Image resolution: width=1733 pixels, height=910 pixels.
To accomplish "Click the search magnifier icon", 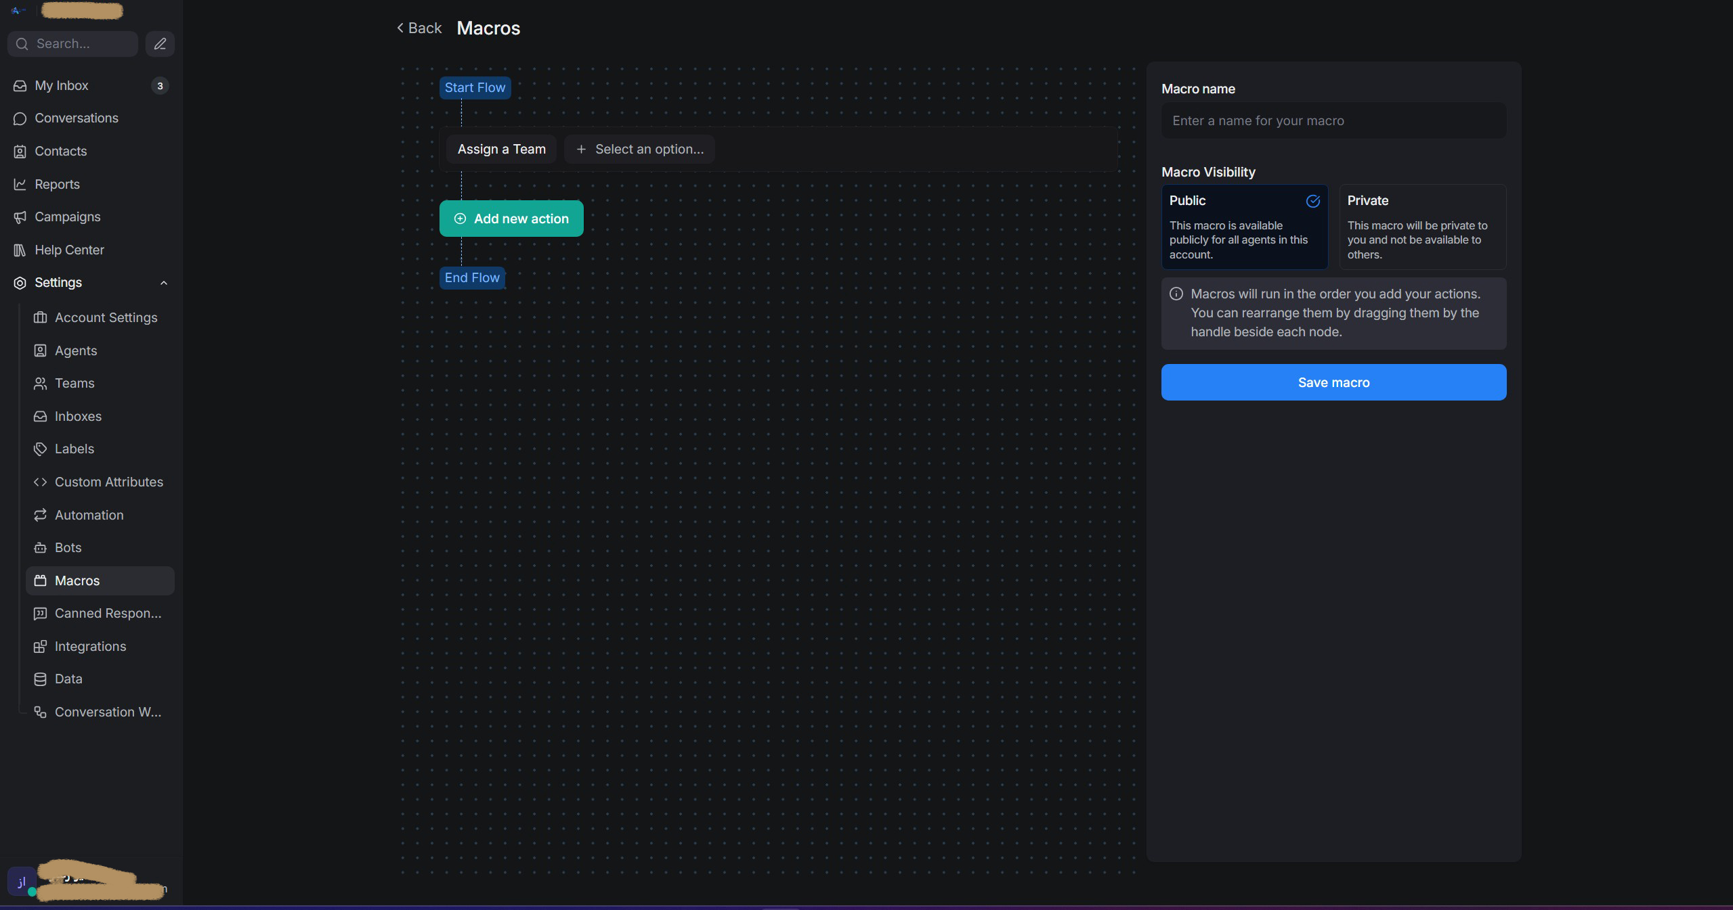I will point(22,44).
